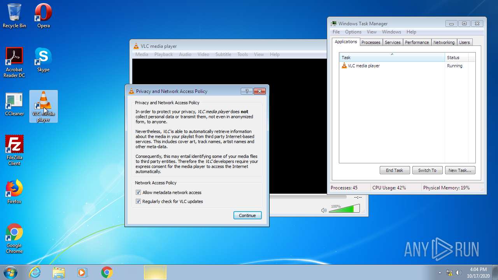
Task: Click the 'Running' status text
Action: [x=454, y=66]
